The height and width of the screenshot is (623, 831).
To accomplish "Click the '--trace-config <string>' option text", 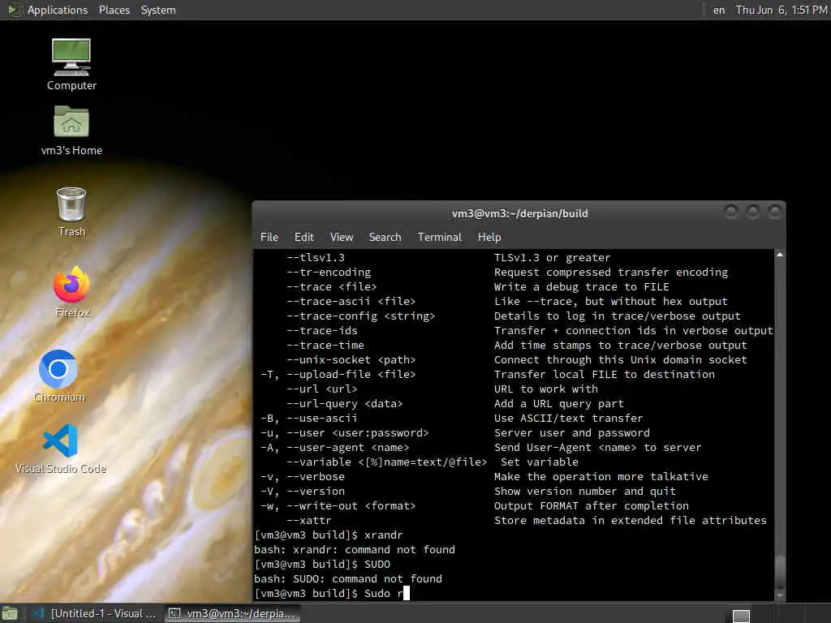I will click(x=360, y=316).
